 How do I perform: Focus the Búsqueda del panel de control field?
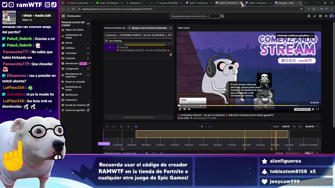195,16
